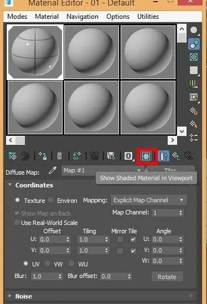Image resolution: width=207 pixels, height=304 pixels.
Task: Click the Go to Parent icon
Action: click(176, 156)
